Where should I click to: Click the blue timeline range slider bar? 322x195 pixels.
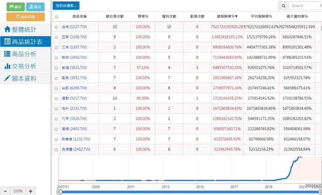tap(187, 191)
